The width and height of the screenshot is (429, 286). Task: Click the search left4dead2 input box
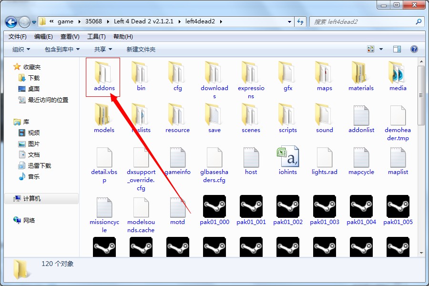click(x=362, y=21)
